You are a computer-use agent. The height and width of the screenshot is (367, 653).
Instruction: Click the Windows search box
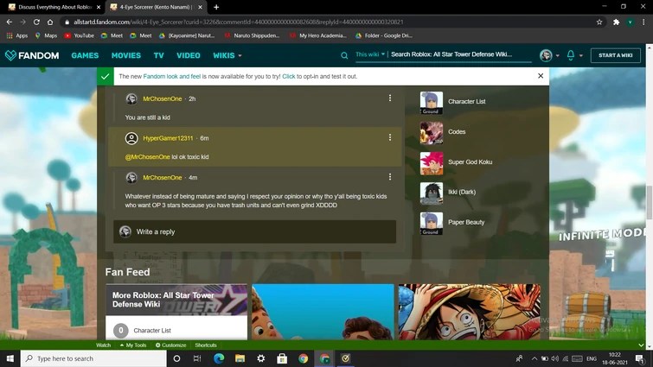[x=93, y=358]
